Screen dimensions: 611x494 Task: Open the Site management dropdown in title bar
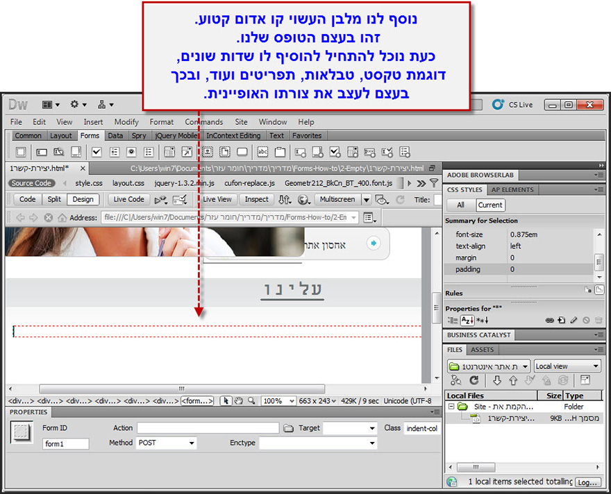[x=106, y=105]
